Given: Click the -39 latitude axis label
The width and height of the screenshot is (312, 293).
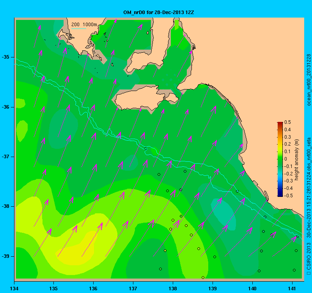Looking at the screenshot, I should [5, 256].
